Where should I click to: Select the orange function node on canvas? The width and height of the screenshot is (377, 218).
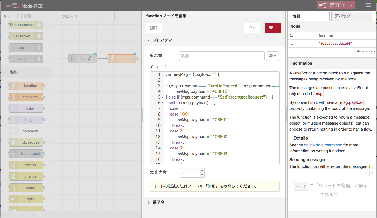coord(122,59)
